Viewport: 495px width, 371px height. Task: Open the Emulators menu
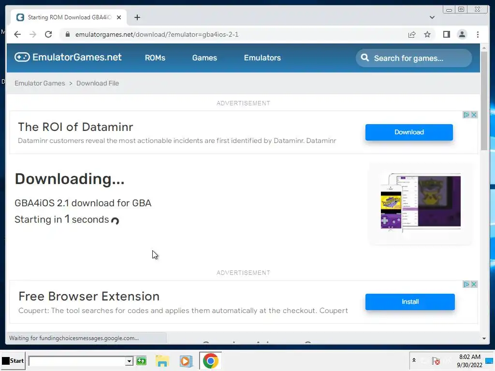tap(262, 58)
